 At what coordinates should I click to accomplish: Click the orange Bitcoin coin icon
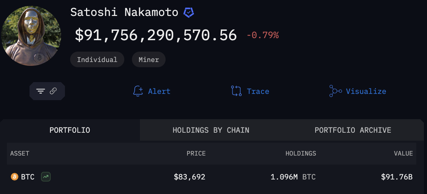[15, 177]
